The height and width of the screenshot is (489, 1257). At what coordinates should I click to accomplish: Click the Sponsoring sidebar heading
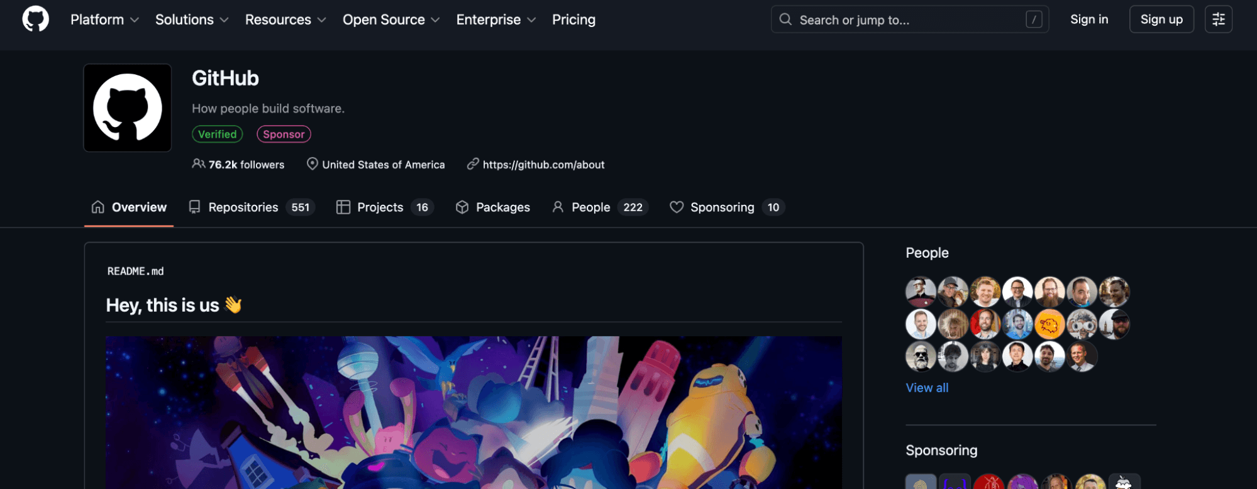[941, 450]
